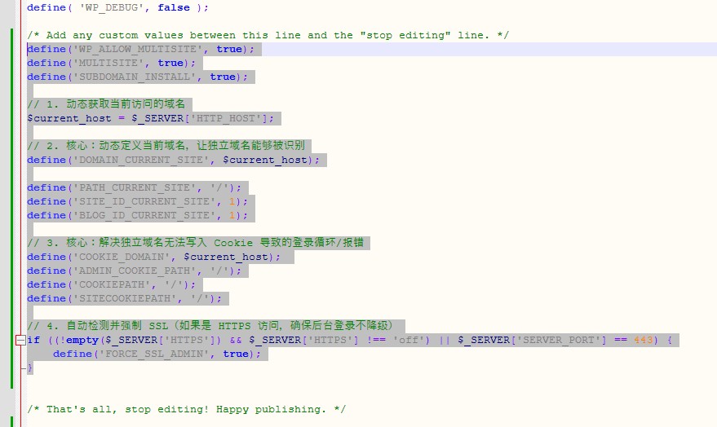Click 'false' in the WP_DEBUG line
Screen dimensions: 717x427
pyautogui.click(x=174, y=8)
